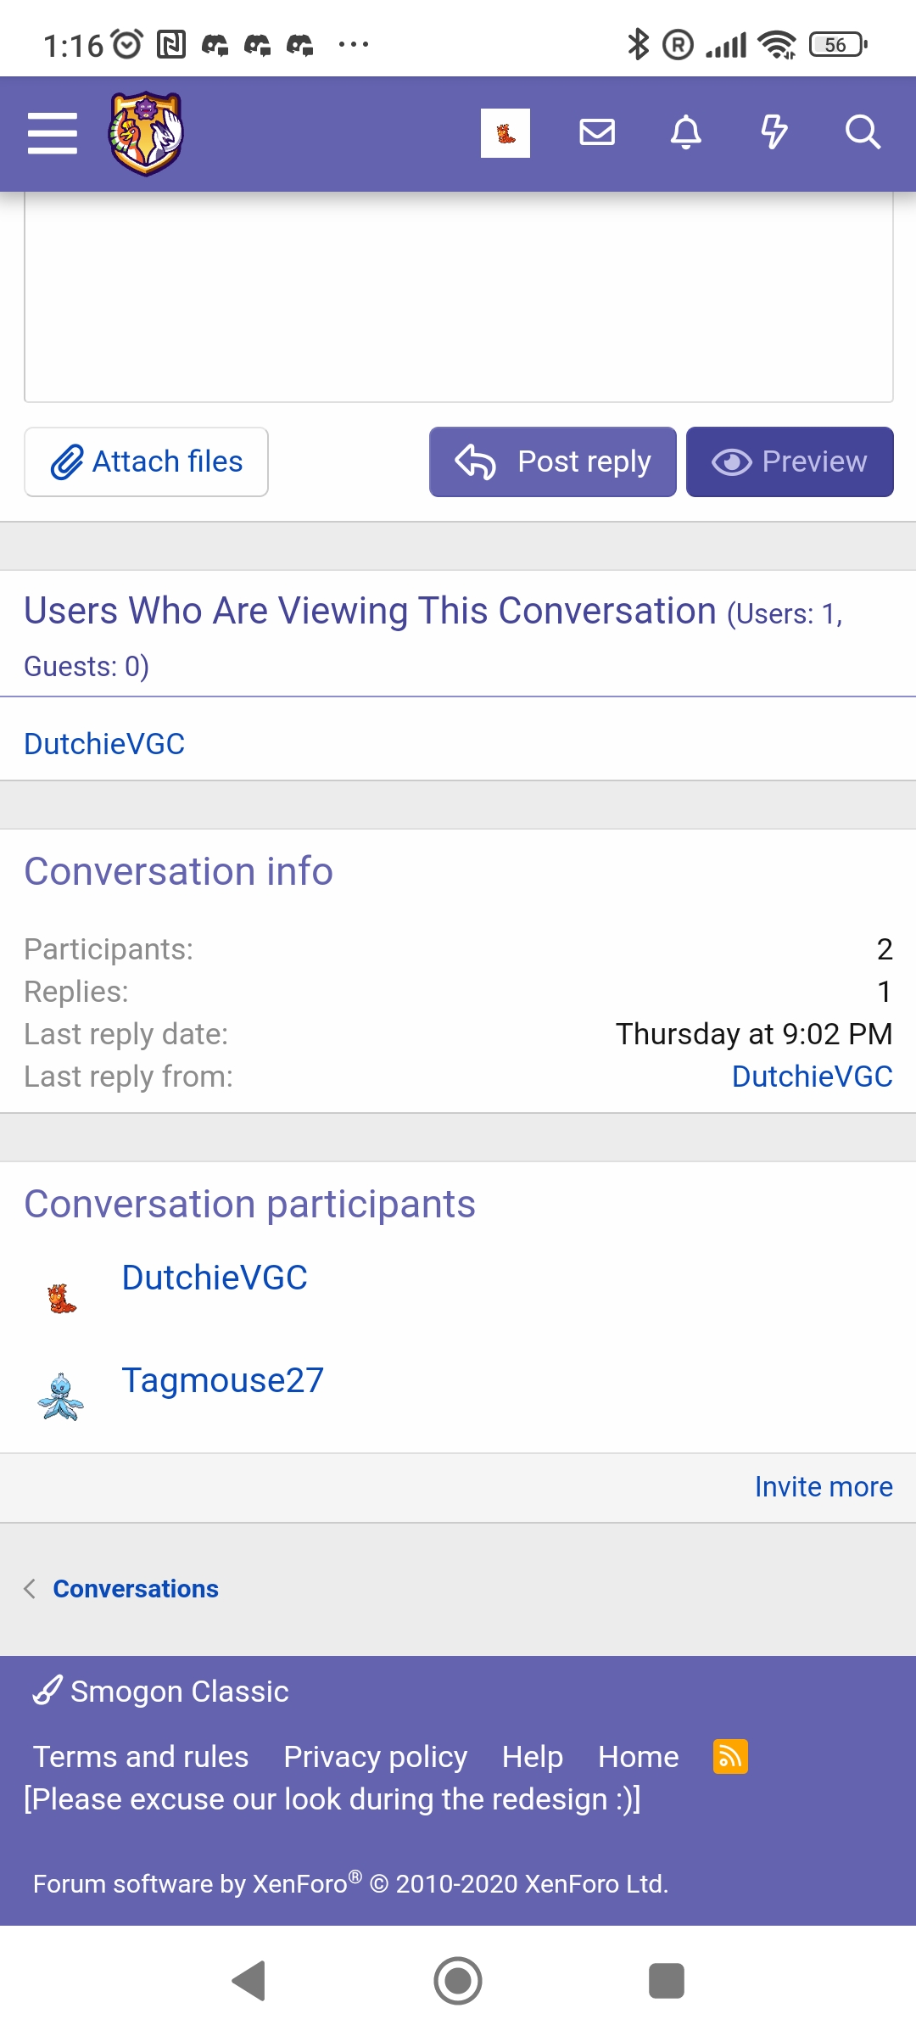This screenshot has width=916, height=2036.
Task: Click the Attach files button
Action: tap(147, 461)
